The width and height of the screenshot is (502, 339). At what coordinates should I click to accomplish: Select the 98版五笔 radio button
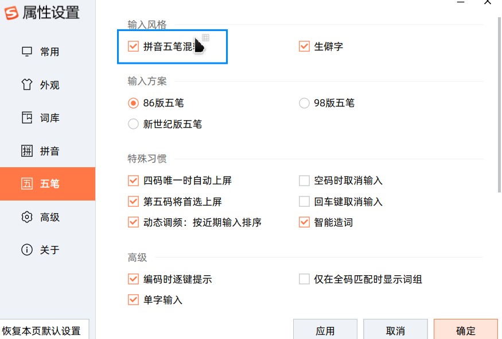(305, 103)
